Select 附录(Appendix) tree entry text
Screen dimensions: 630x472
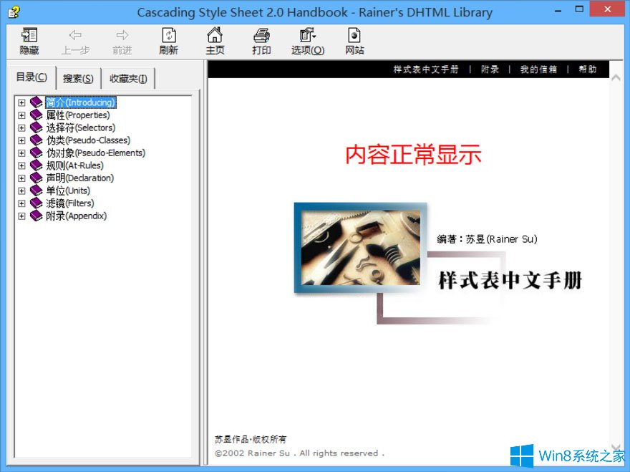(x=77, y=216)
